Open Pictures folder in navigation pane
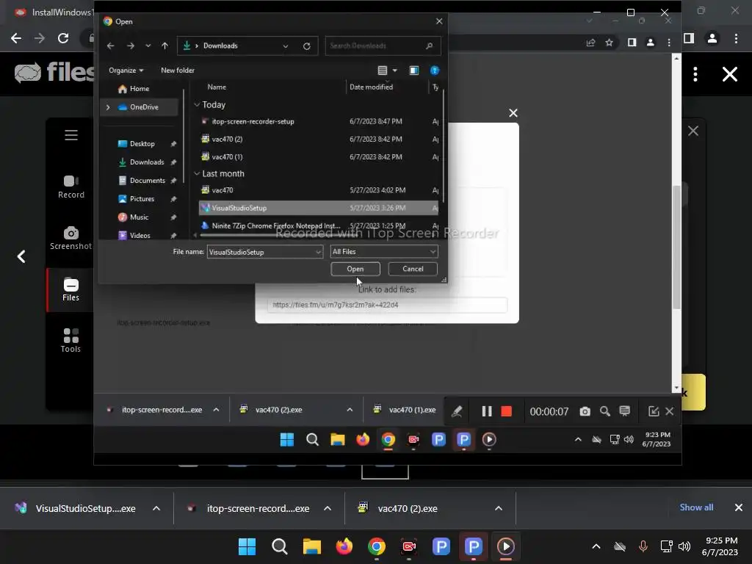This screenshot has height=564, width=752. pyautogui.click(x=137, y=198)
